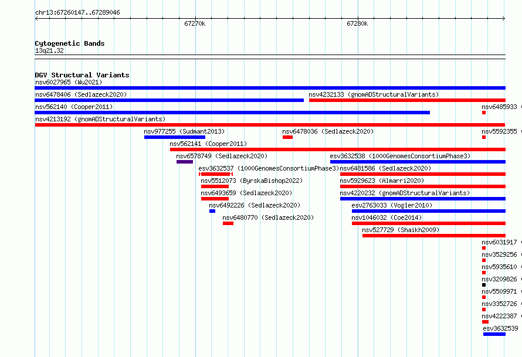Click the nsv6027965 (Wu2021) variant bar

[x=270, y=88]
